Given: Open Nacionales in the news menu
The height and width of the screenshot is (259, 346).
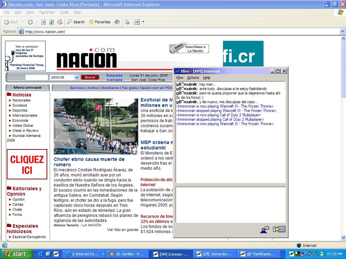Looking at the screenshot, I should pos(21,100).
